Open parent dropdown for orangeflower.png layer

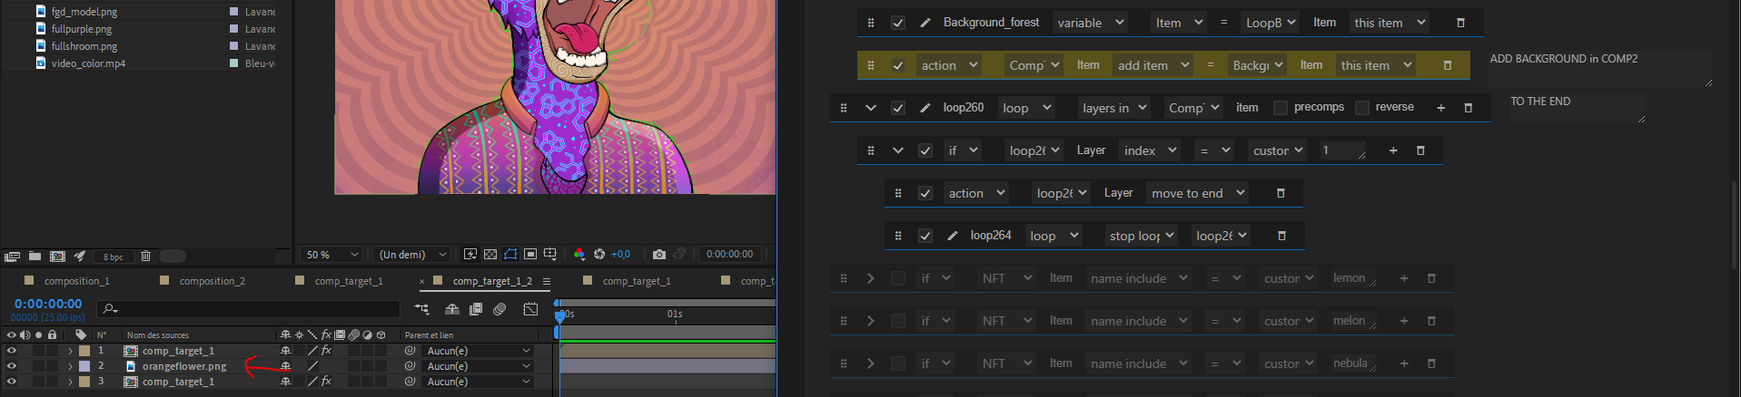coord(479,366)
